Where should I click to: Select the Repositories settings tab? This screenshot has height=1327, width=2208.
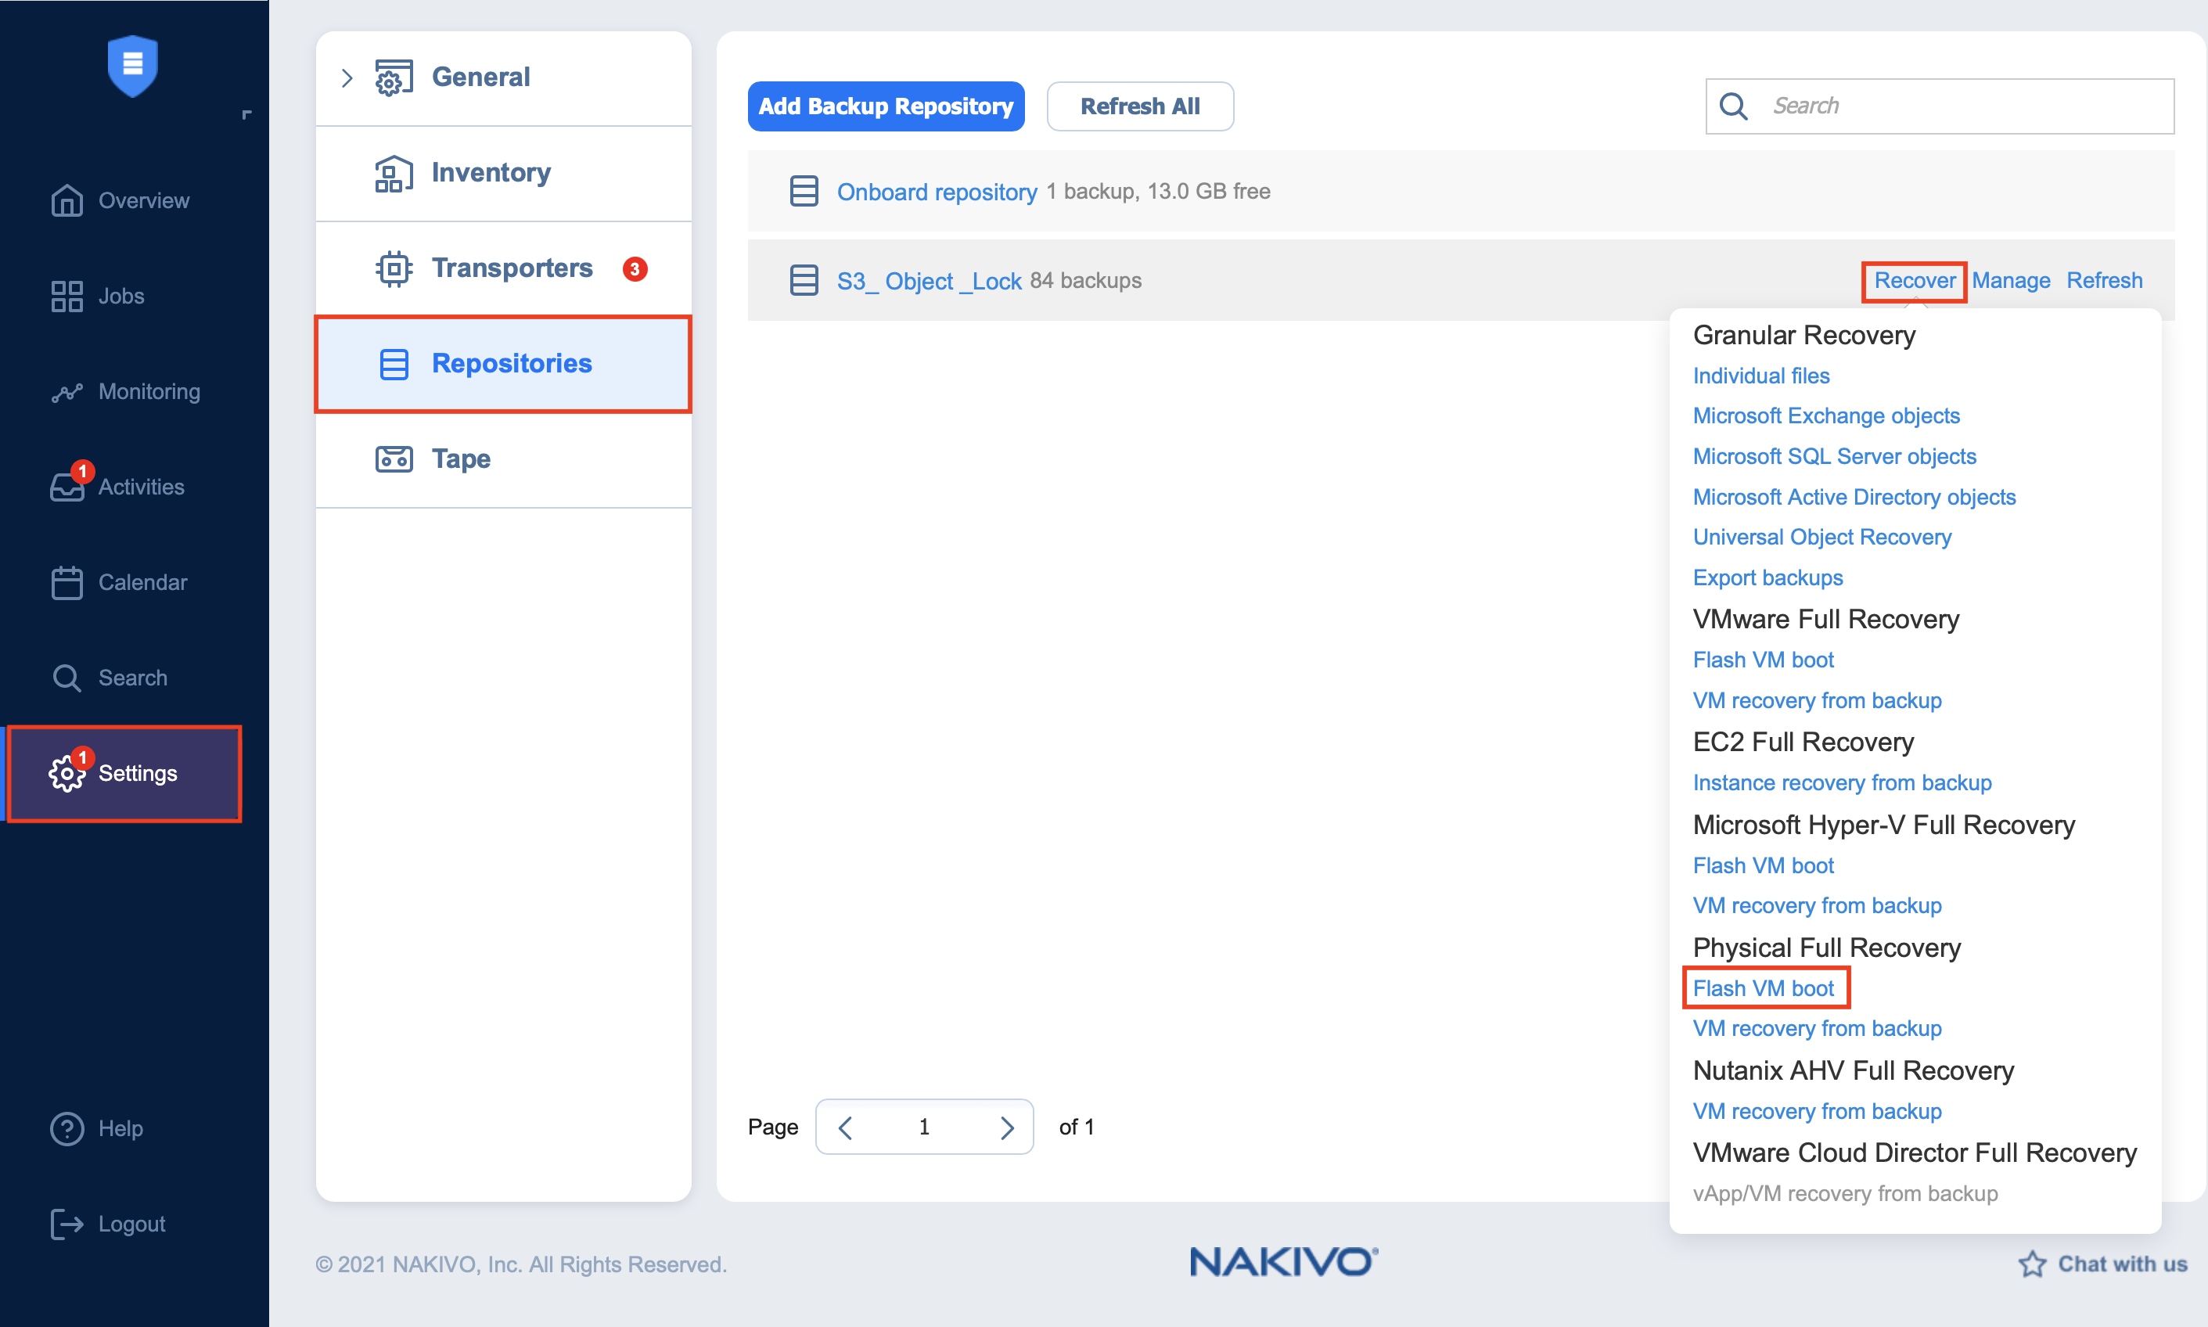[x=503, y=364]
